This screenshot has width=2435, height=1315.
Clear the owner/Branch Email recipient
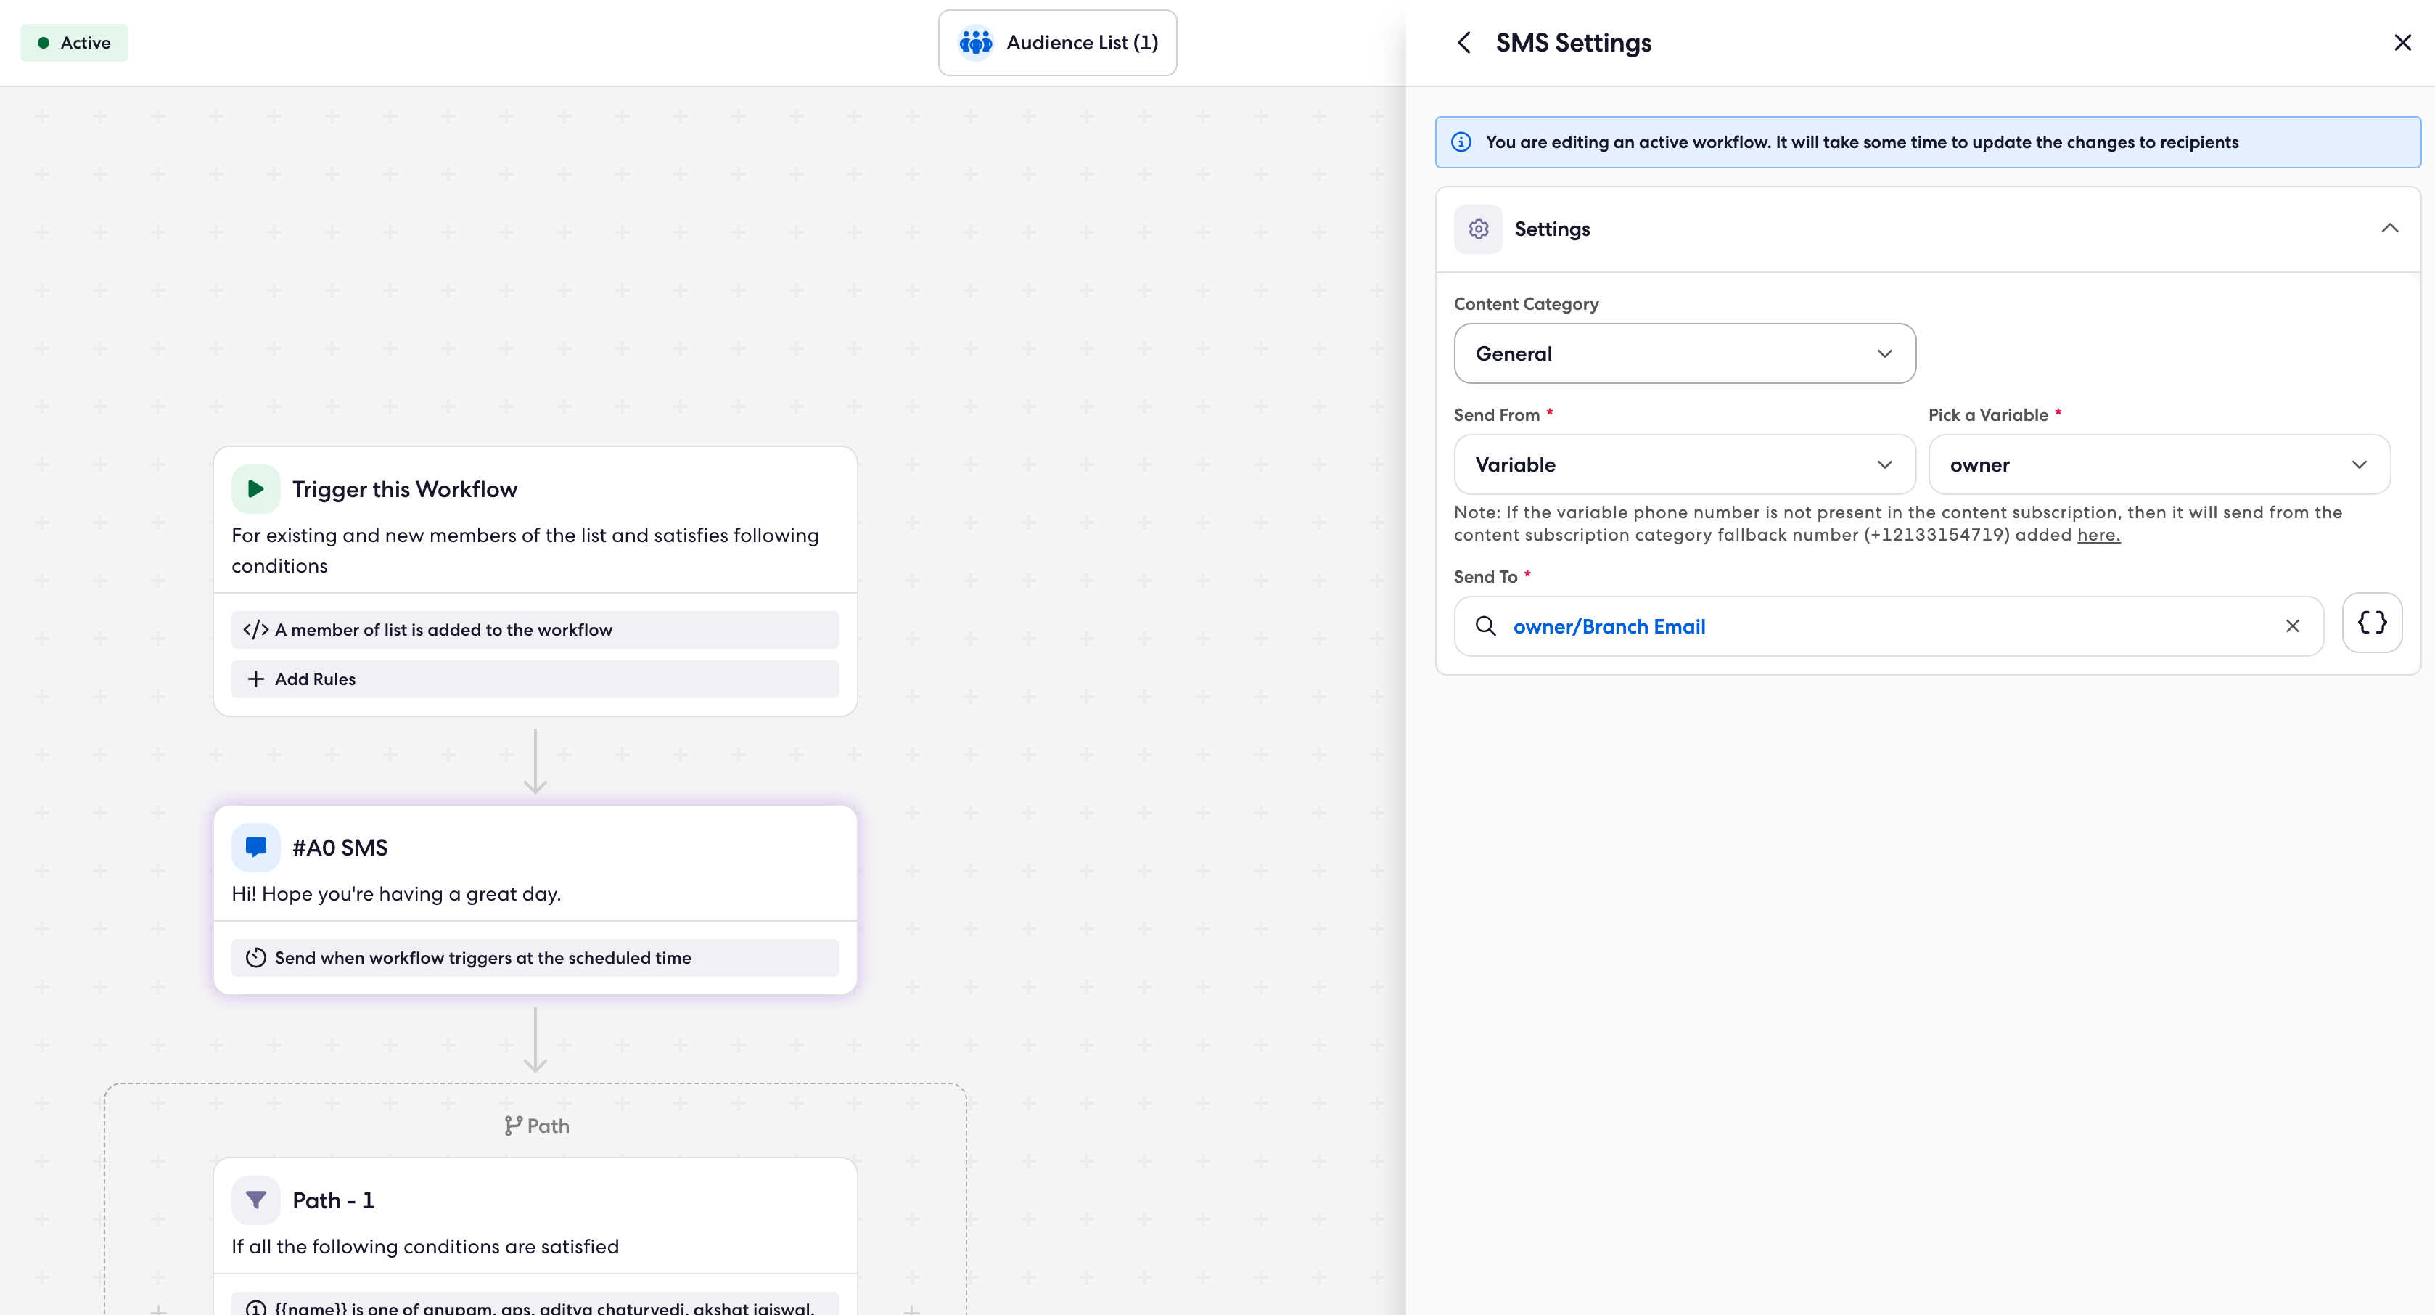coord(2292,626)
